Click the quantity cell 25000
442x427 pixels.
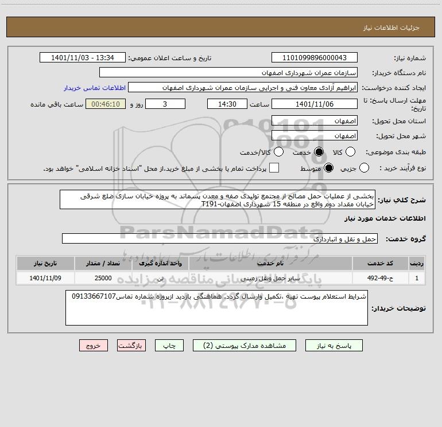pyautogui.click(x=103, y=278)
